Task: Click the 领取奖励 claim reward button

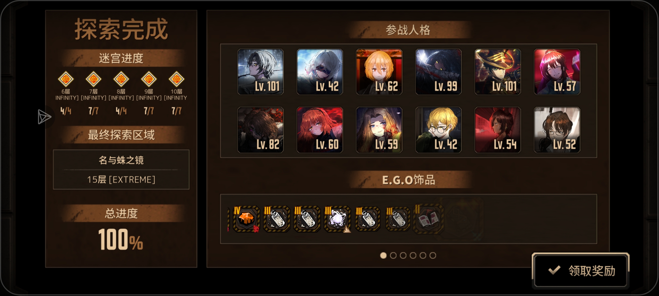Action: (580, 271)
